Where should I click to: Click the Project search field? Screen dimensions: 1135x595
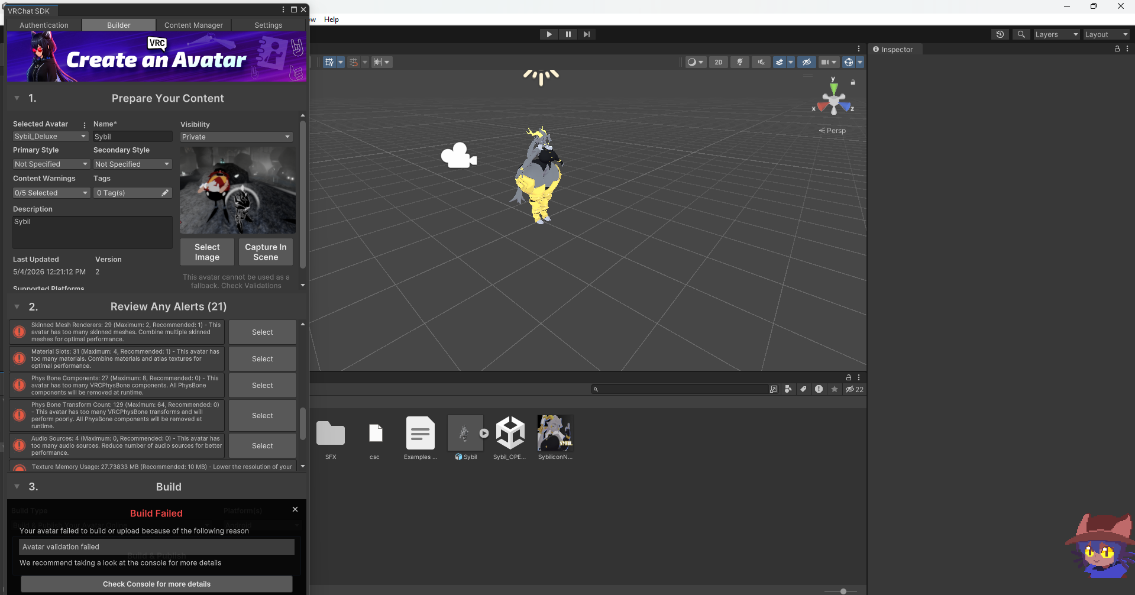pyautogui.click(x=679, y=389)
